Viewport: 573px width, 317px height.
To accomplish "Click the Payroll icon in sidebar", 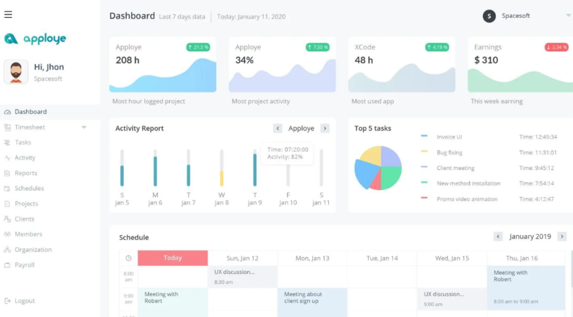I will [7, 265].
